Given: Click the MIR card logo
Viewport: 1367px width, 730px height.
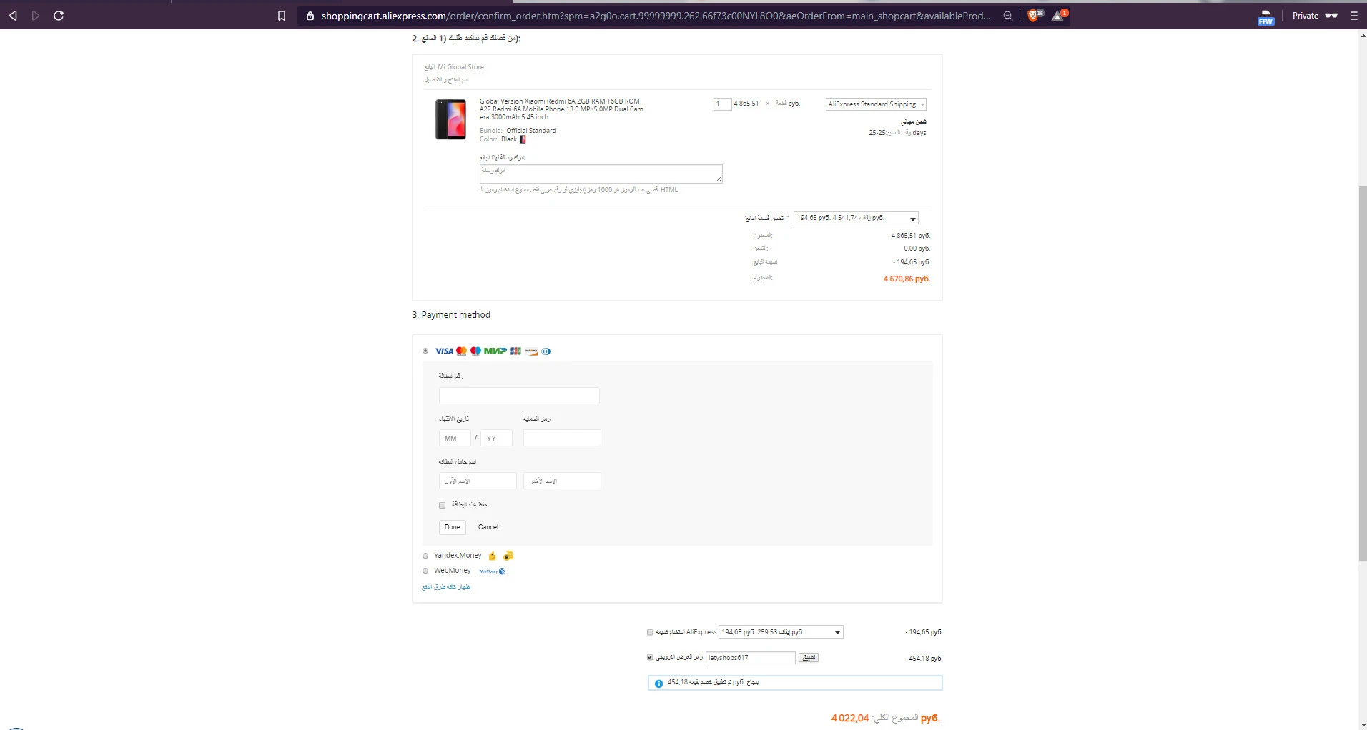Looking at the screenshot, I should [x=495, y=351].
